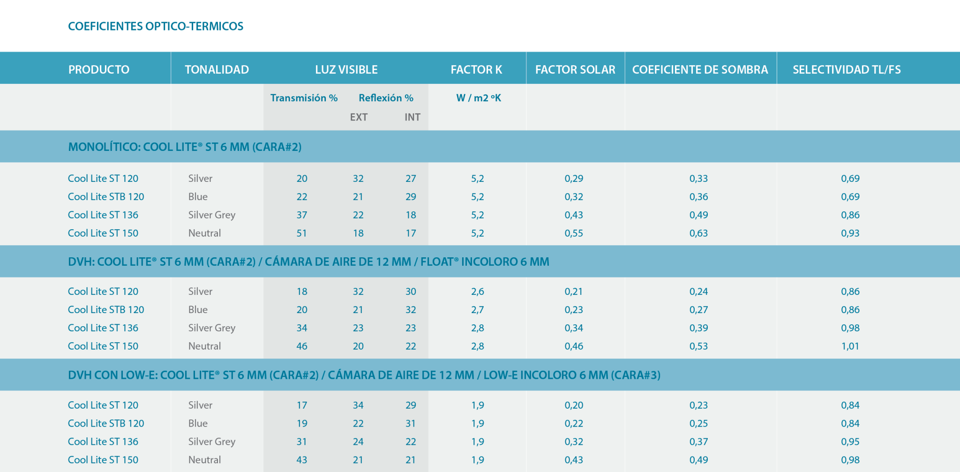This screenshot has height=472, width=960.
Task: Click factor K 2,7 in DVH Float STB 120 row
Action: (x=478, y=310)
